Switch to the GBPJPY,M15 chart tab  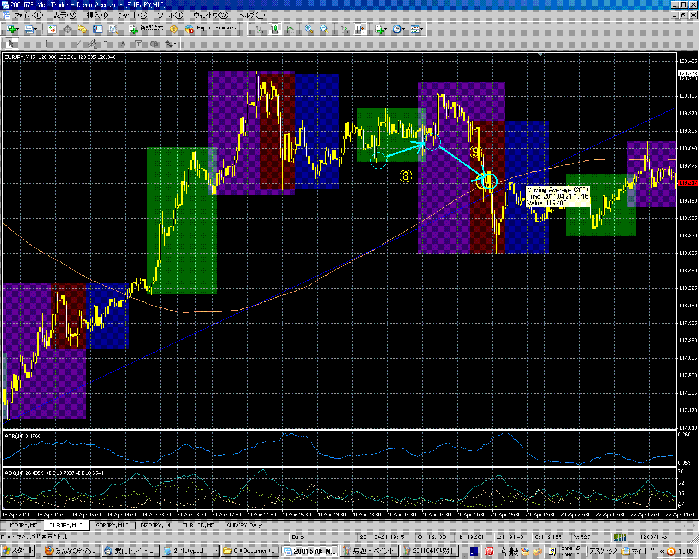112,525
